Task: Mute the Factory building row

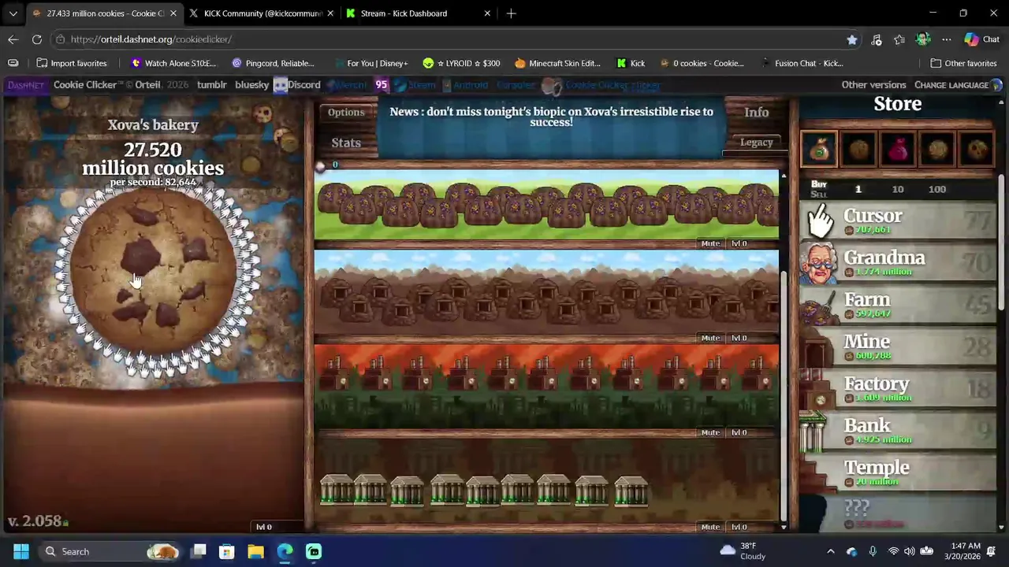Action: pos(710,432)
